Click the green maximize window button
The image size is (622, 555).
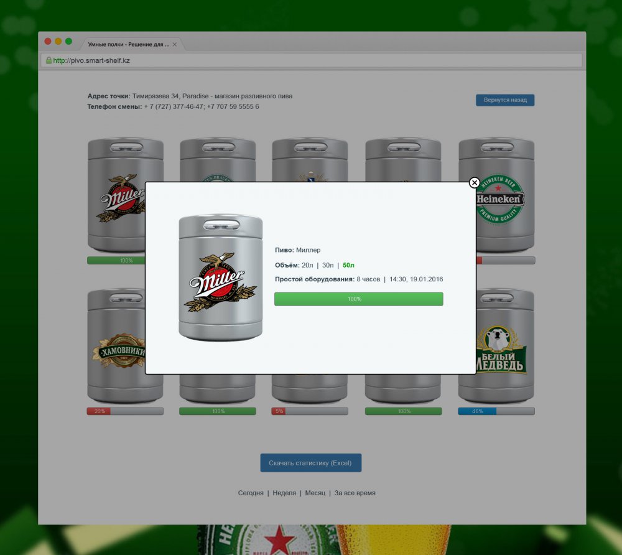pyautogui.click(x=68, y=41)
